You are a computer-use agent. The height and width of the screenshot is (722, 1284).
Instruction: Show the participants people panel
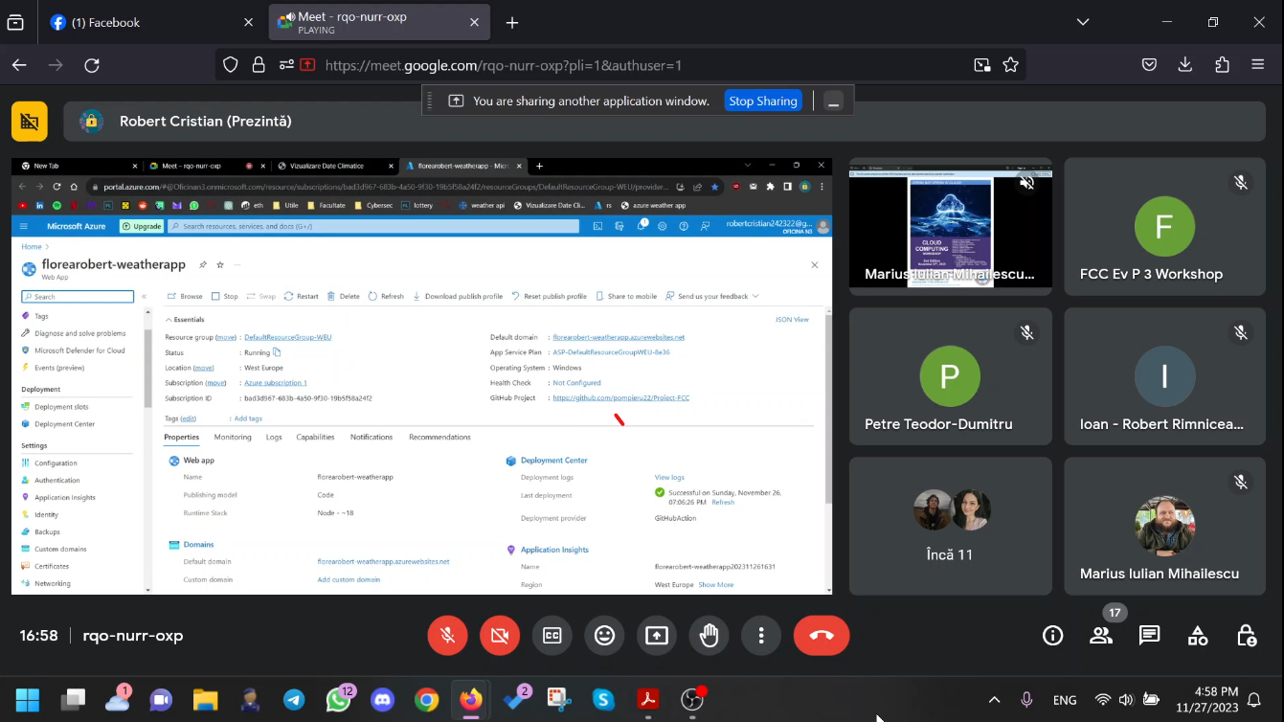1101,636
